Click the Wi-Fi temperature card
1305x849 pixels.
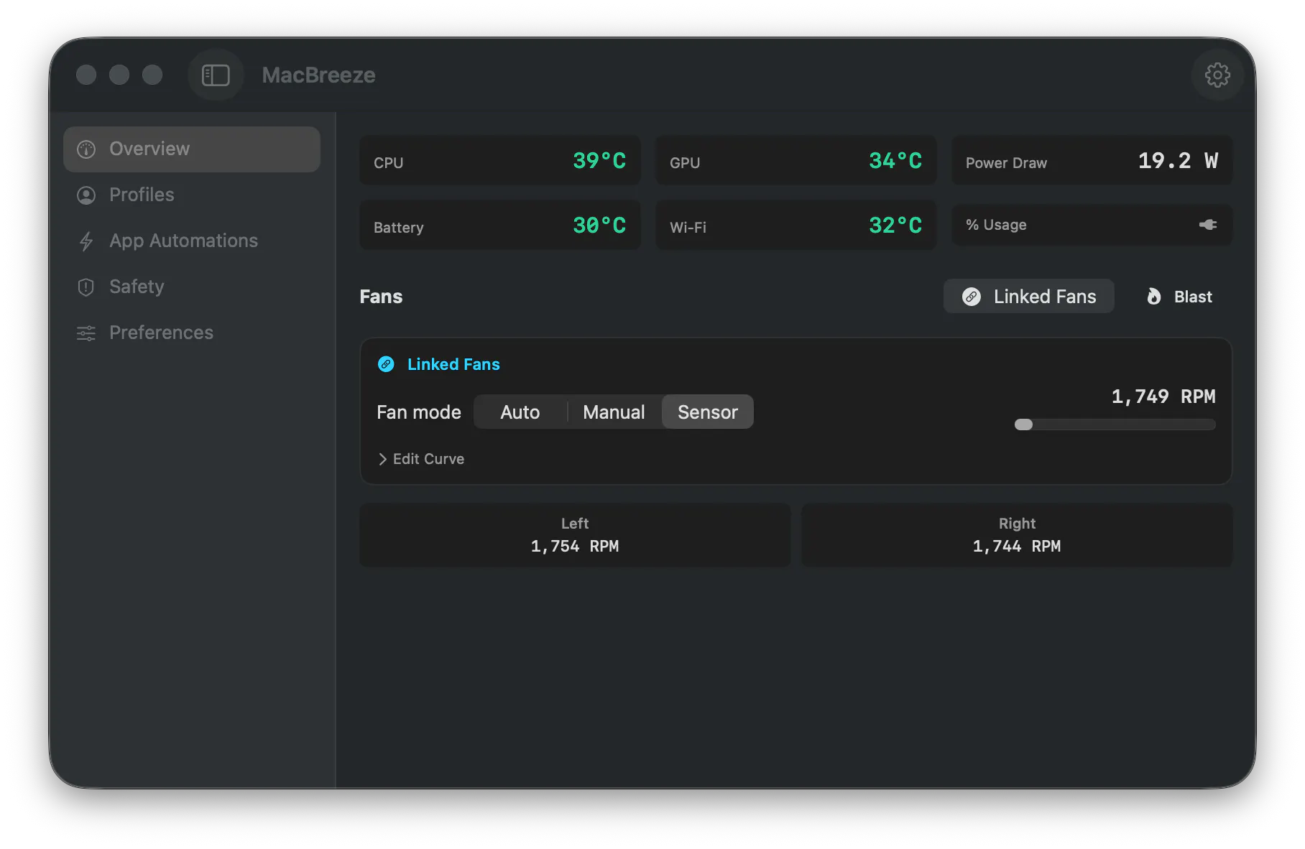tap(796, 226)
